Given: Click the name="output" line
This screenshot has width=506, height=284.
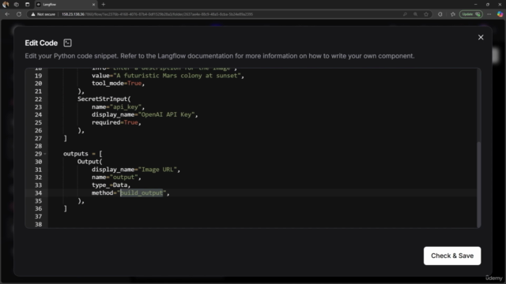Looking at the screenshot, I should [116, 177].
